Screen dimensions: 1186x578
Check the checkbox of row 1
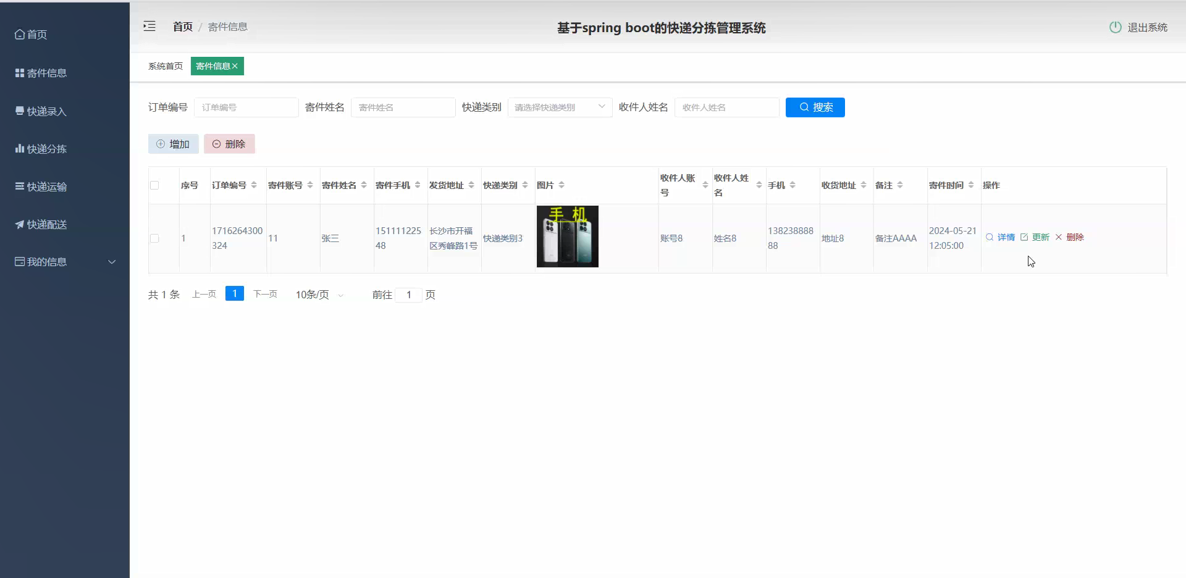(154, 238)
